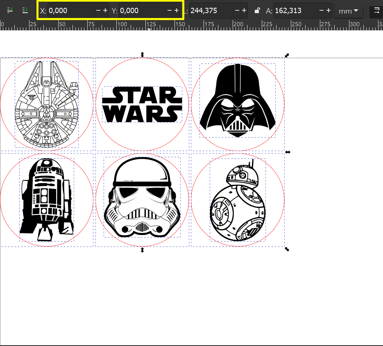Select the BB-8 droid graphic
383x346 pixels.
(x=238, y=200)
